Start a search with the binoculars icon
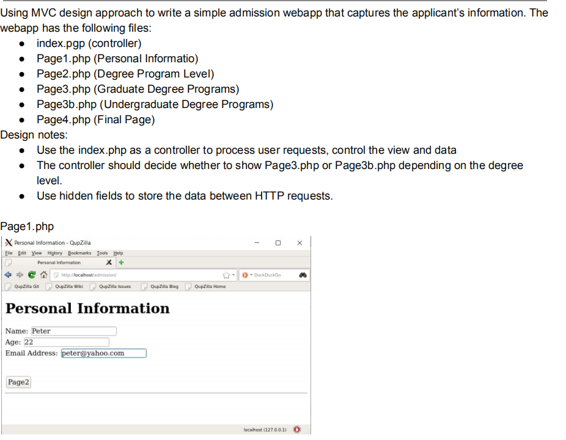 303,275
